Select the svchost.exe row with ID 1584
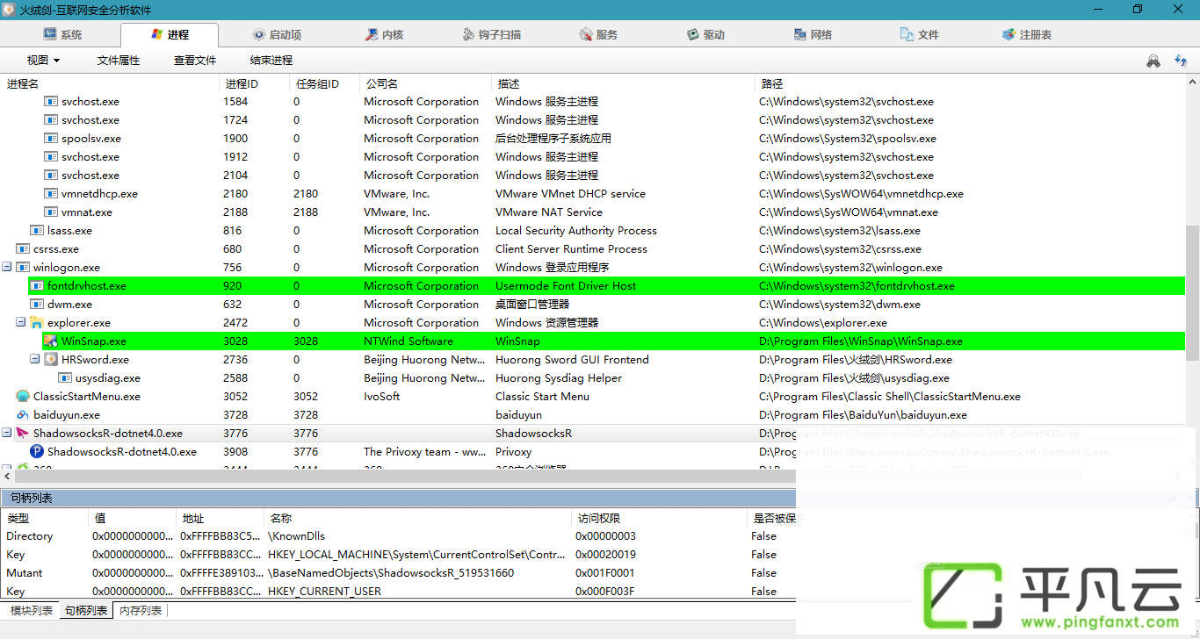The image size is (1200, 639). (593, 101)
